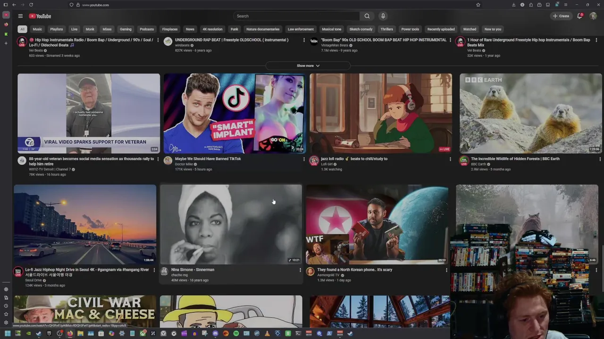Play the Civil War Mac & Cheese thumbnail
The width and height of the screenshot is (604, 339).
click(x=85, y=311)
